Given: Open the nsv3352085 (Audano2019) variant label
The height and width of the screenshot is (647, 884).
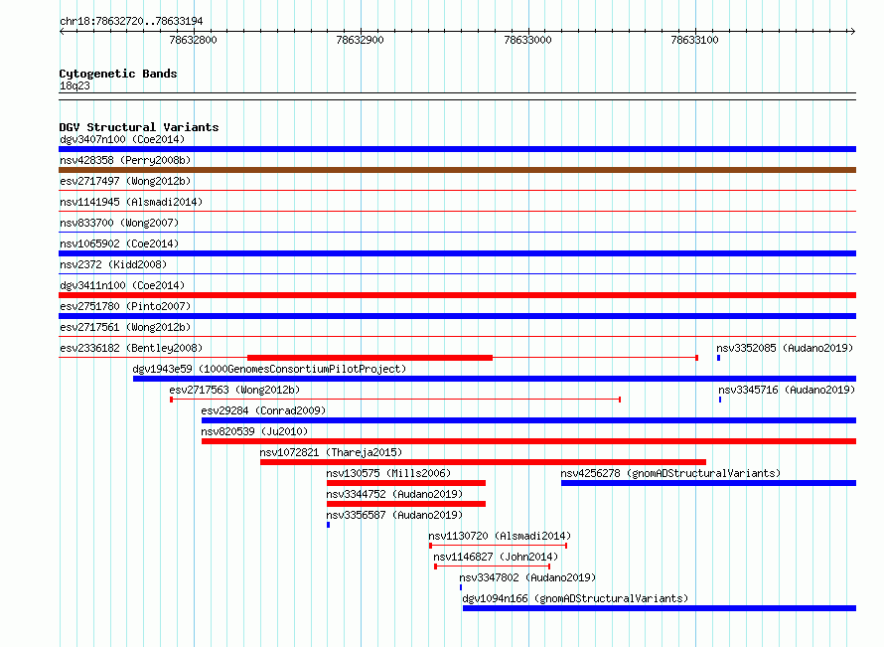Looking at the screenshot, I should click(785, 348).
